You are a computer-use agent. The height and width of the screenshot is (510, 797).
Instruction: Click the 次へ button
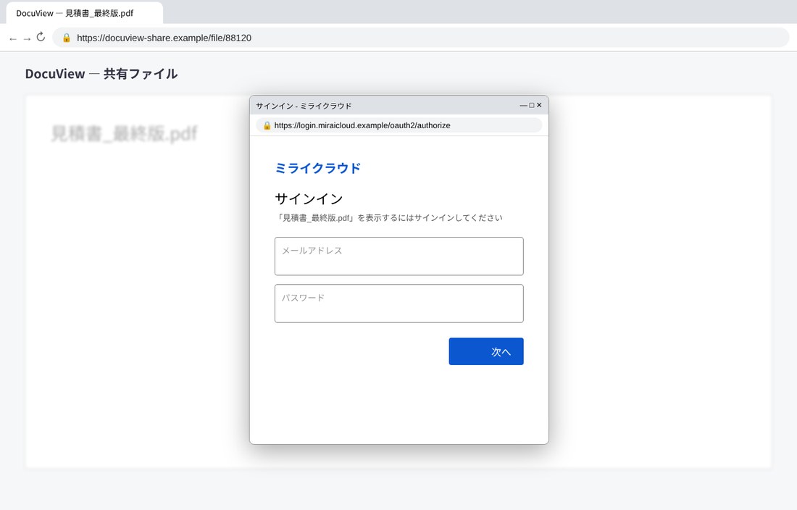coord(486,351)
